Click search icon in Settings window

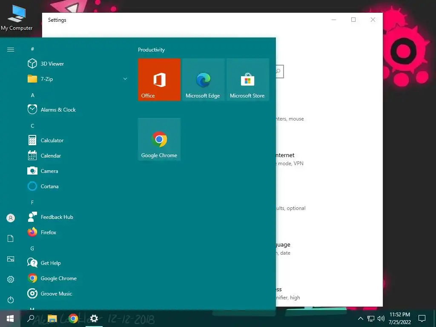[x=279, y=72]
